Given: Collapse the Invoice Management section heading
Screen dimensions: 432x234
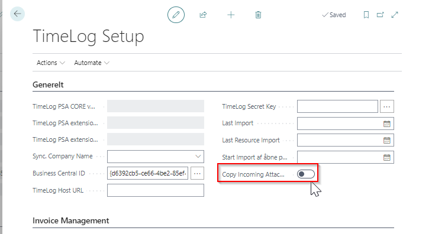Looking at the screenshot, I should (71, 220).
